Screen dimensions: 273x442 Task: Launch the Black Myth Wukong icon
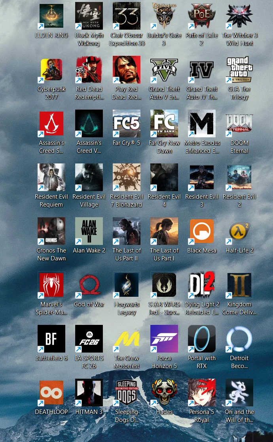pos(89,16)
